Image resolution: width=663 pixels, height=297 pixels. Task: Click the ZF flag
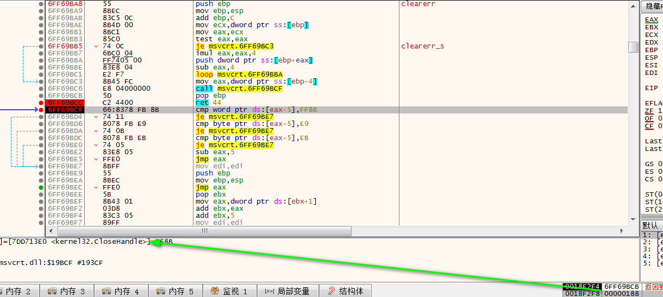[x=649, y=111]
